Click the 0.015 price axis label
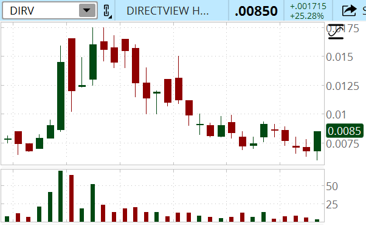The height and width of the screenshot is (226, 366). tap(339, 57)
